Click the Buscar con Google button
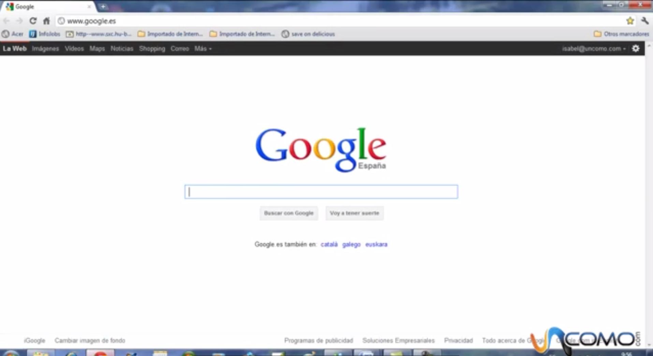653x356 pixels. click(x=288, y=213)
